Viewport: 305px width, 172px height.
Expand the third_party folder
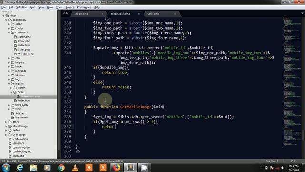pos(9,105)
